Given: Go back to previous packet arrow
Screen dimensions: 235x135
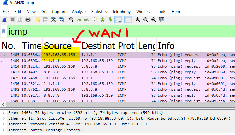Looking at the screenshot, I should coord(79,20).
